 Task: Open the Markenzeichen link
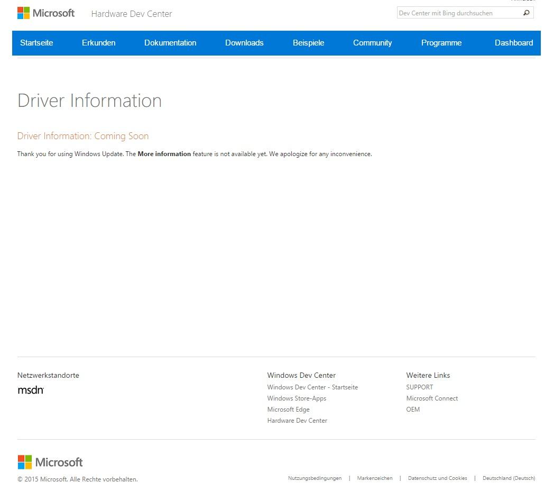375,478
